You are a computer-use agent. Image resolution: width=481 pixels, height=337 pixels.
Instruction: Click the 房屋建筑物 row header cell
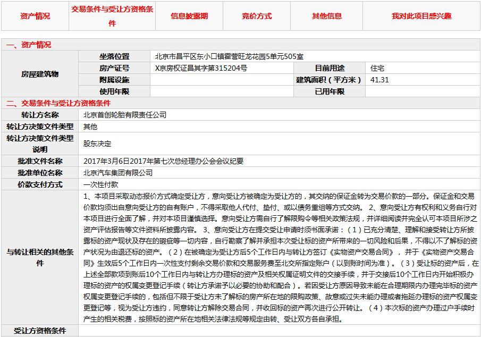pyautogui.click(x=40, y=74)
